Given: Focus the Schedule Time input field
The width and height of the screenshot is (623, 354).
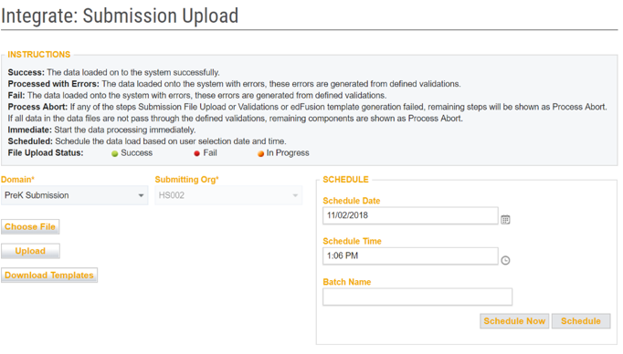Looking at the screenshot, I should tap(410, 256).
